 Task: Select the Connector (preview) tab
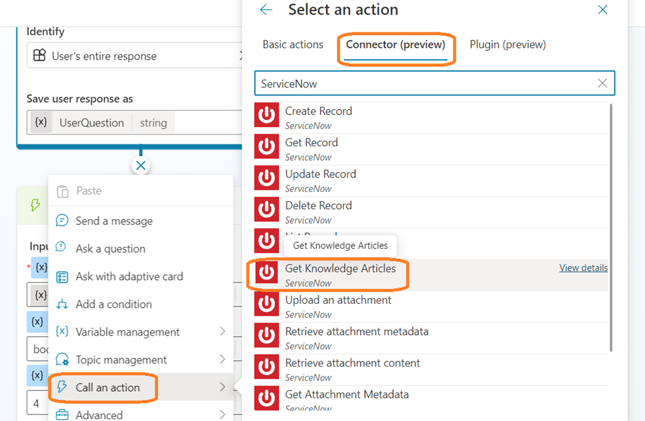(x=396, y=45)
